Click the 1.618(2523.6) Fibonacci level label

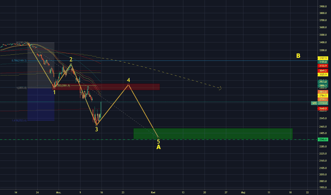19,121
